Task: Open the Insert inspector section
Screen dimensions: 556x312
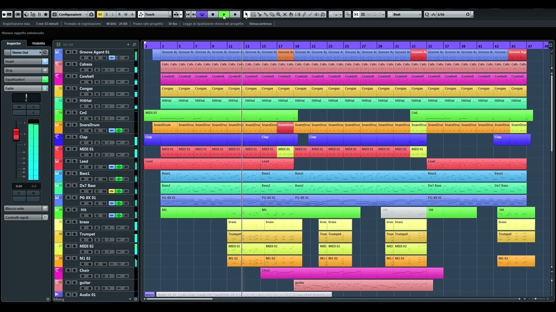Action: pyautogui.click(x=26, y=62)
